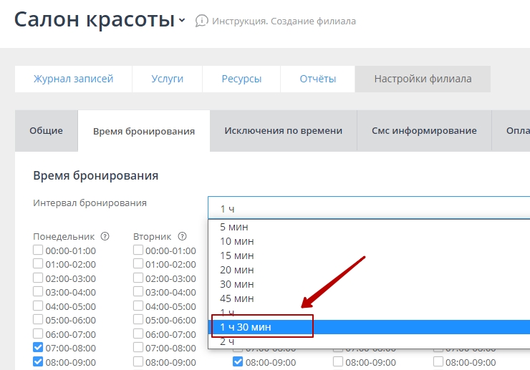Click the help icon next to Понедельник
Viewport: 530px width, 370px height.
(x=105, y=236)
